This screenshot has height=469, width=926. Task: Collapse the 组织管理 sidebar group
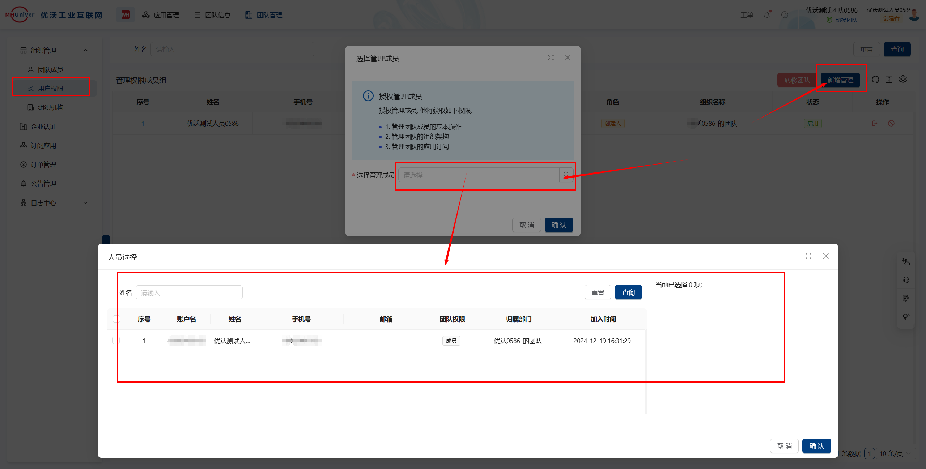coord(86,50)
